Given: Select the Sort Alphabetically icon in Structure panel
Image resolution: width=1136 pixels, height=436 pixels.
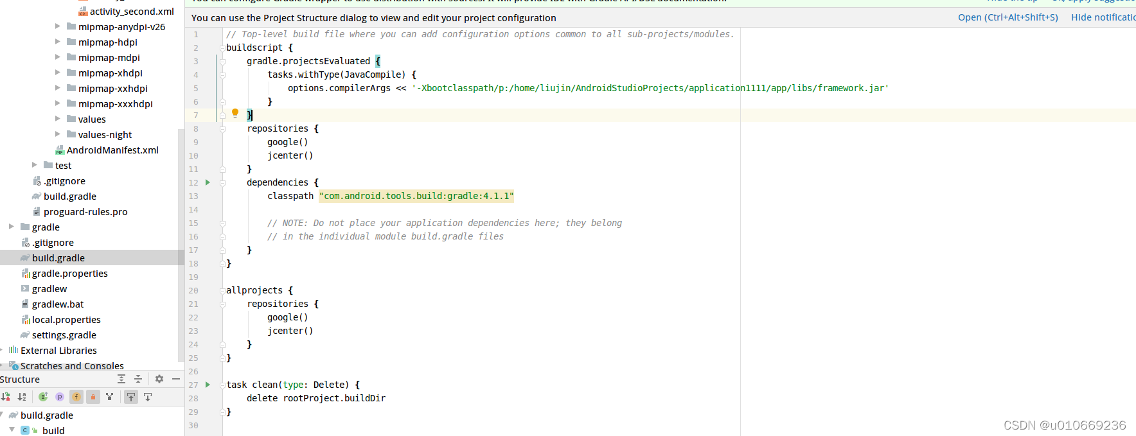Looking at the screenshot, I should pos(21,397).
